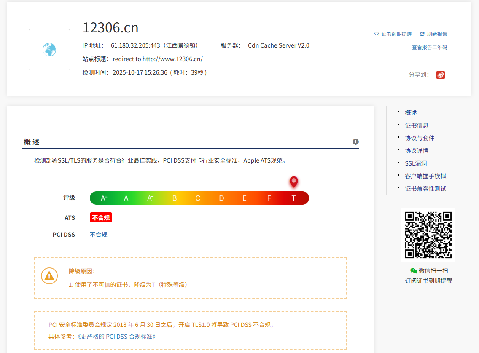Click the red location pin above grade T
The height and width of the screenshot is (353, 479).
tap(293, 182)
